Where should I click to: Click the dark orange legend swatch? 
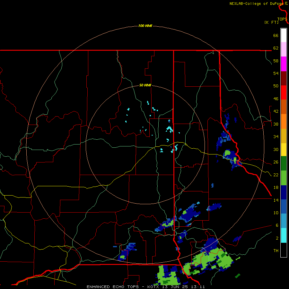[x=284, y=107]
